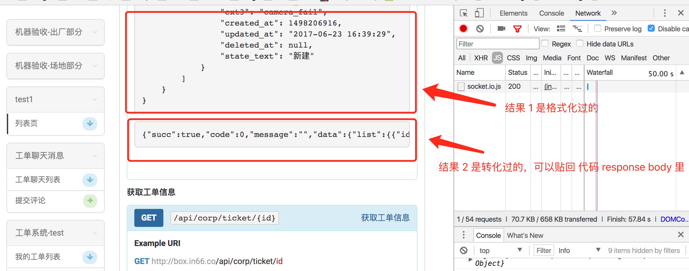Click the network Filter input field

(x=498, y=44)
